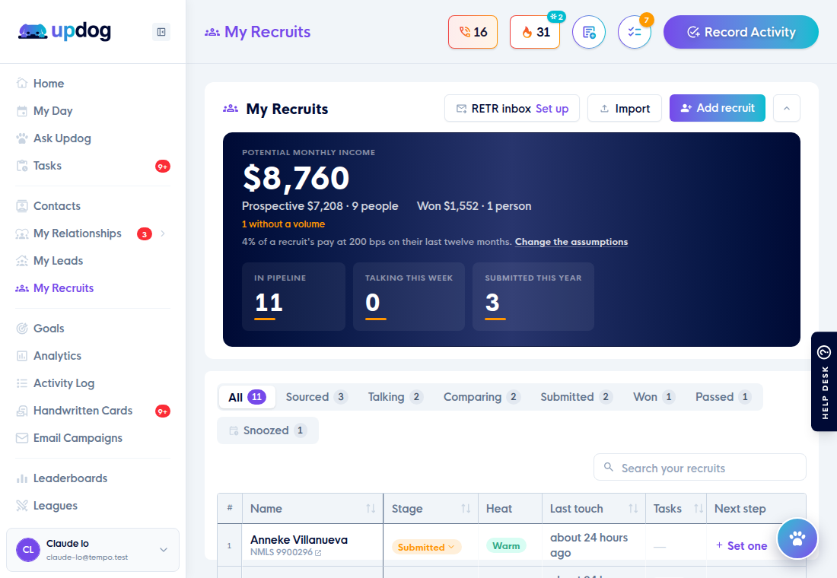Image resolution: width=837 pixels, height=578 pixels.
Task: Change Anneke Villanueva's Submitted stage dropdown
Action: tap(426, 547)
